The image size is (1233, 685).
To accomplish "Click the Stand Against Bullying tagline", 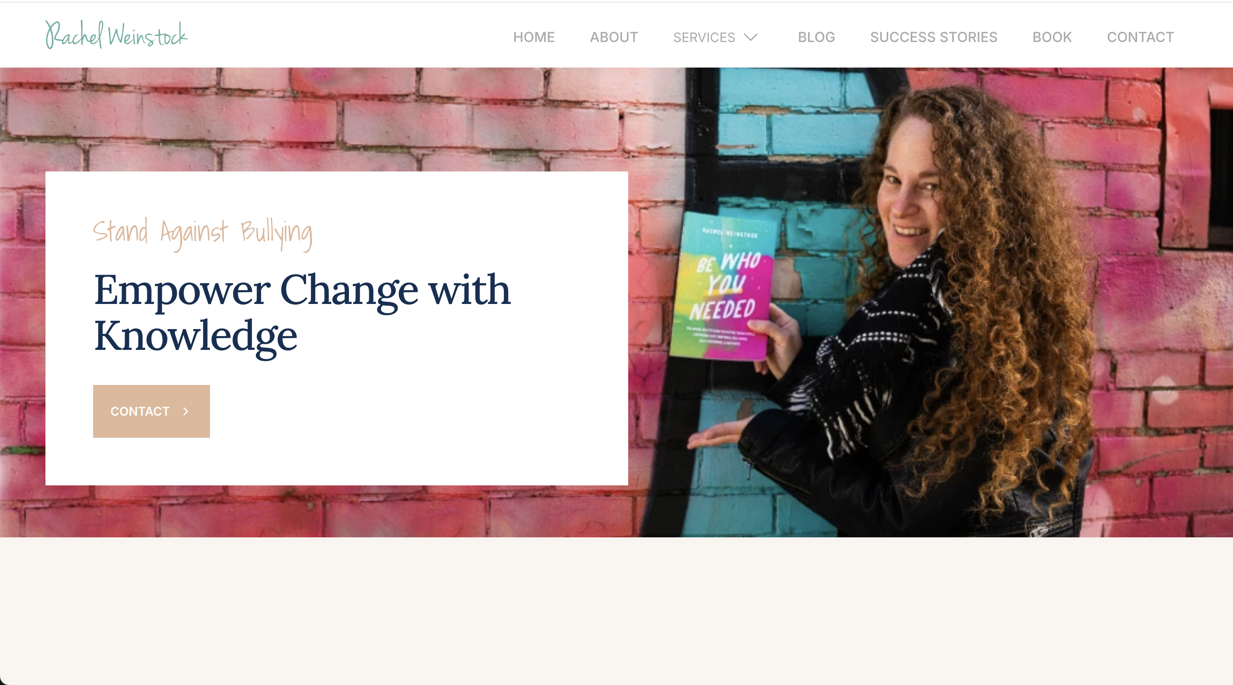I will click(x=203, y=233).
